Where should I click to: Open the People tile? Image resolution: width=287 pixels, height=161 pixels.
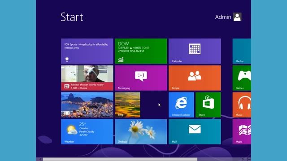click(x=195, y=78)
